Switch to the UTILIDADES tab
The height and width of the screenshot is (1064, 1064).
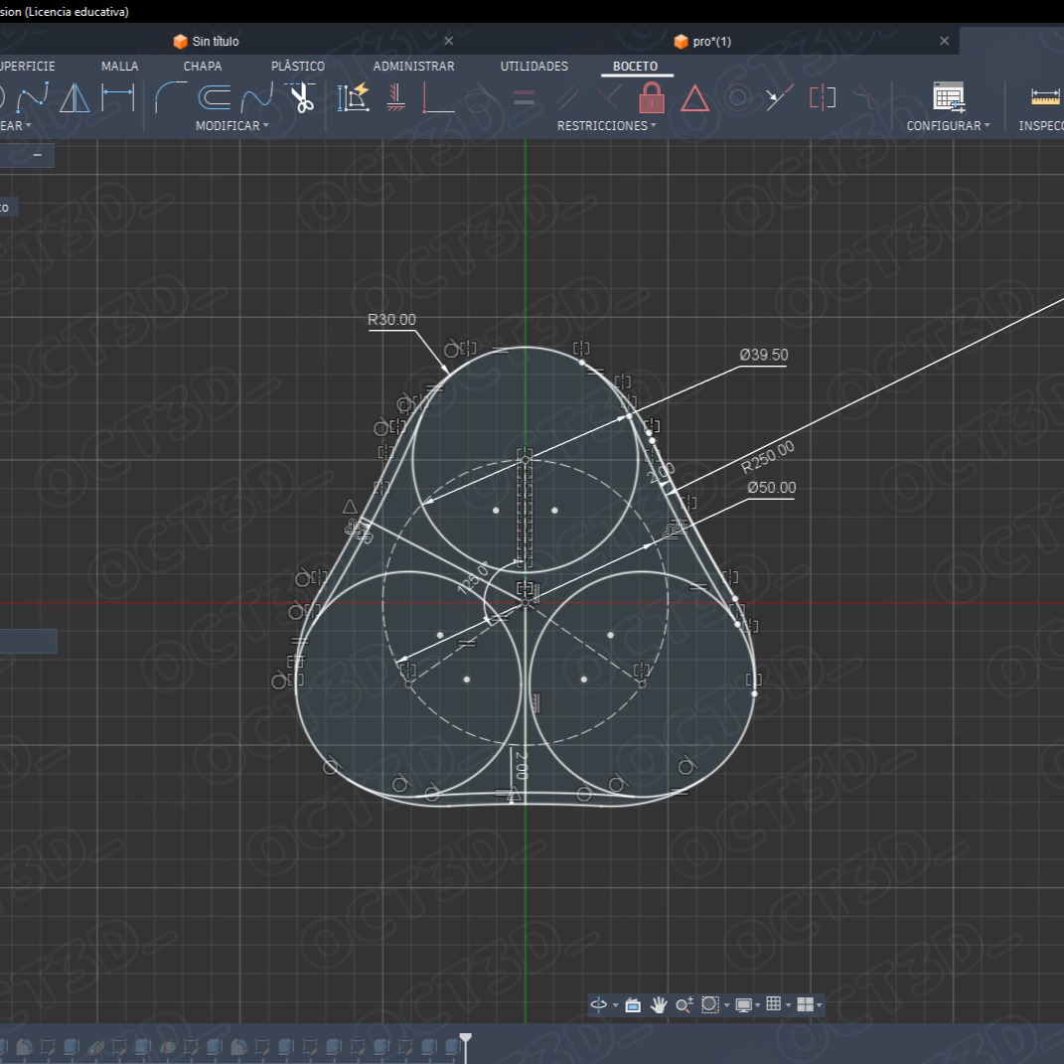point(534,66)
